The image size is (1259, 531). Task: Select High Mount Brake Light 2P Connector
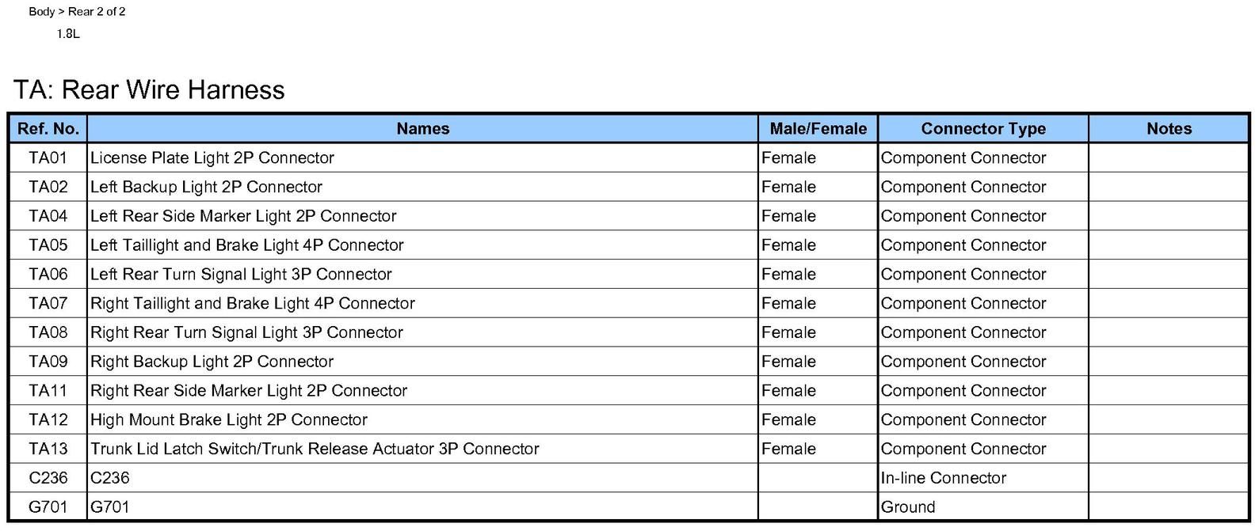point(229,419)
